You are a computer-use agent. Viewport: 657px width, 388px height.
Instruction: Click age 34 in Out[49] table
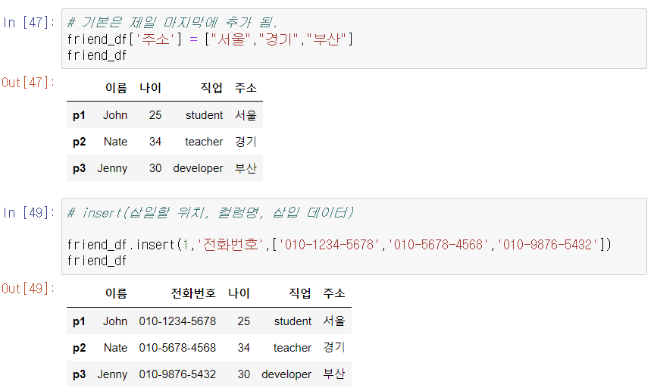pyautogui.click(x=243, y=347)
